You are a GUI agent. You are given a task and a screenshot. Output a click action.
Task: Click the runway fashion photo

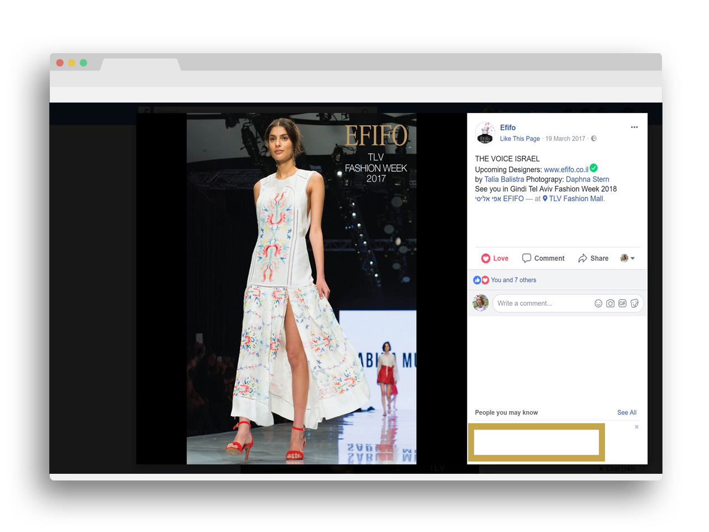pyautogui.click(x=301, y=289)
